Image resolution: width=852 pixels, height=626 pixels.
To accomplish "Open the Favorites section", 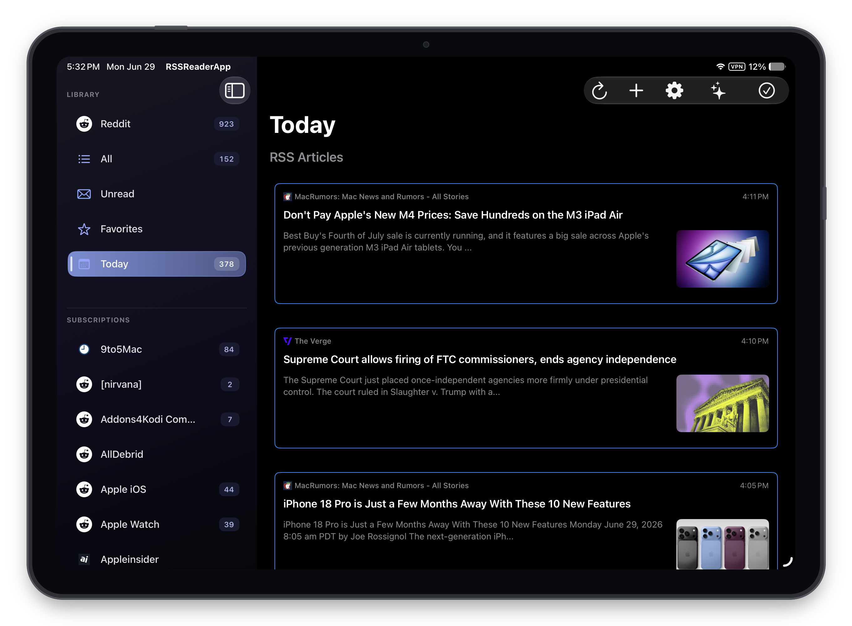I will (157, 229).
